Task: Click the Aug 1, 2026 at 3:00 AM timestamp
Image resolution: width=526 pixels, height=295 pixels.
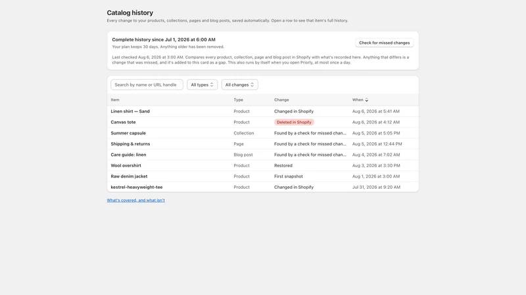Action: tap(375, 176)
